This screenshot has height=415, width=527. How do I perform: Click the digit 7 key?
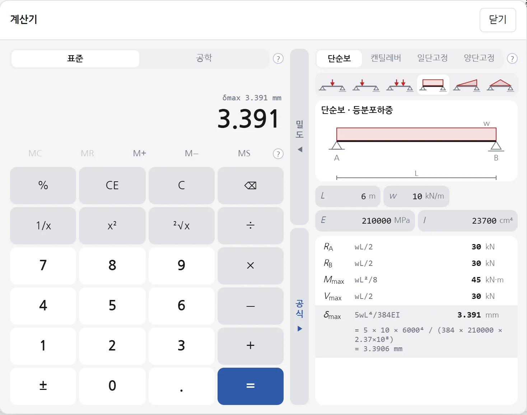43,266
